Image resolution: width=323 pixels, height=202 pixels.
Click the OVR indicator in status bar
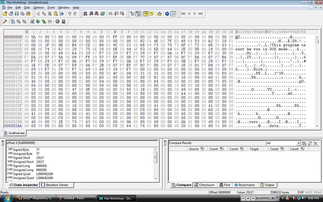301,192
